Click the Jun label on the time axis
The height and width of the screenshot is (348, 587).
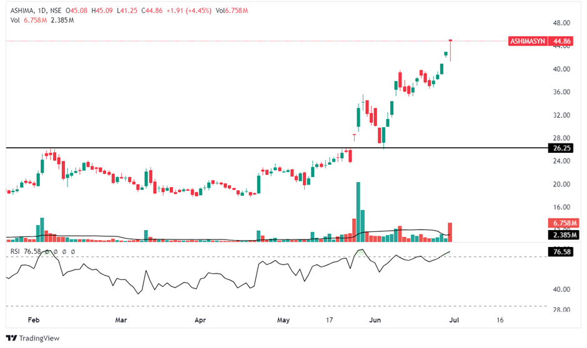(375, 320)
